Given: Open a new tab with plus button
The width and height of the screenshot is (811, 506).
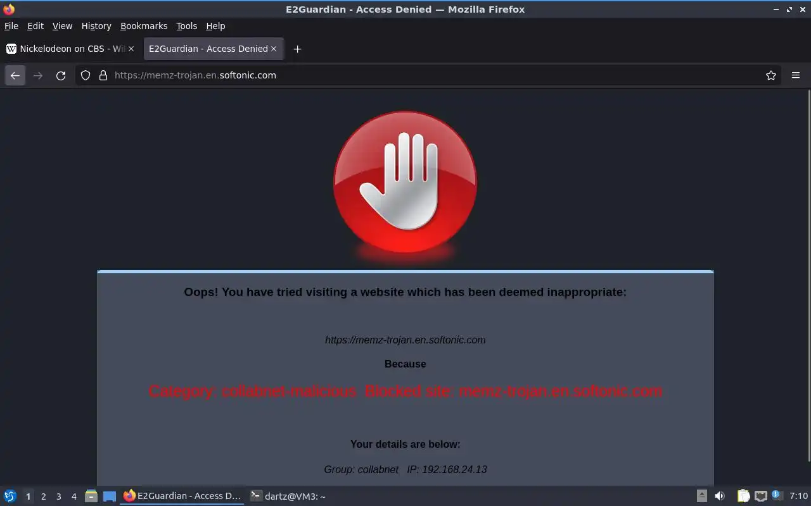Looking at the screenshot, I should click(x=297, y=49).
